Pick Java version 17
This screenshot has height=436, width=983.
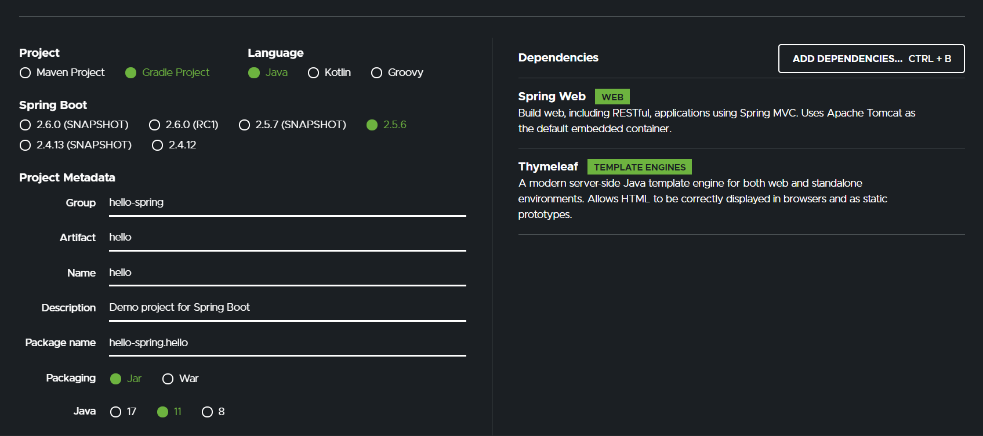click(124, 412)
